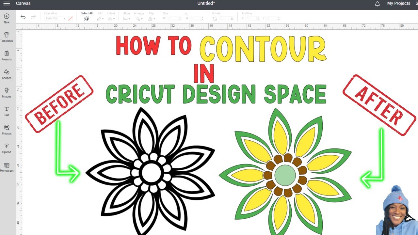Open Upload in the sidebar

click(x=7, y=148)
